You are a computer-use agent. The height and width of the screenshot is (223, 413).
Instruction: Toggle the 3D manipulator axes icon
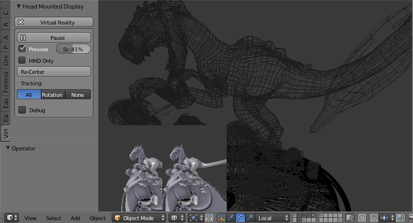point(221,218)
